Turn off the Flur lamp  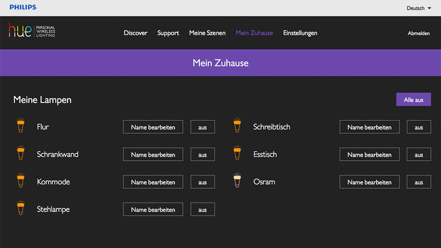point(203,127)
